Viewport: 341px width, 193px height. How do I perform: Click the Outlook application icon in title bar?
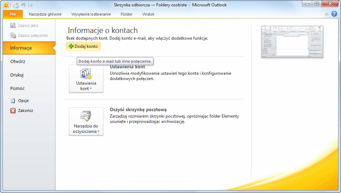(x=6, y=5)
